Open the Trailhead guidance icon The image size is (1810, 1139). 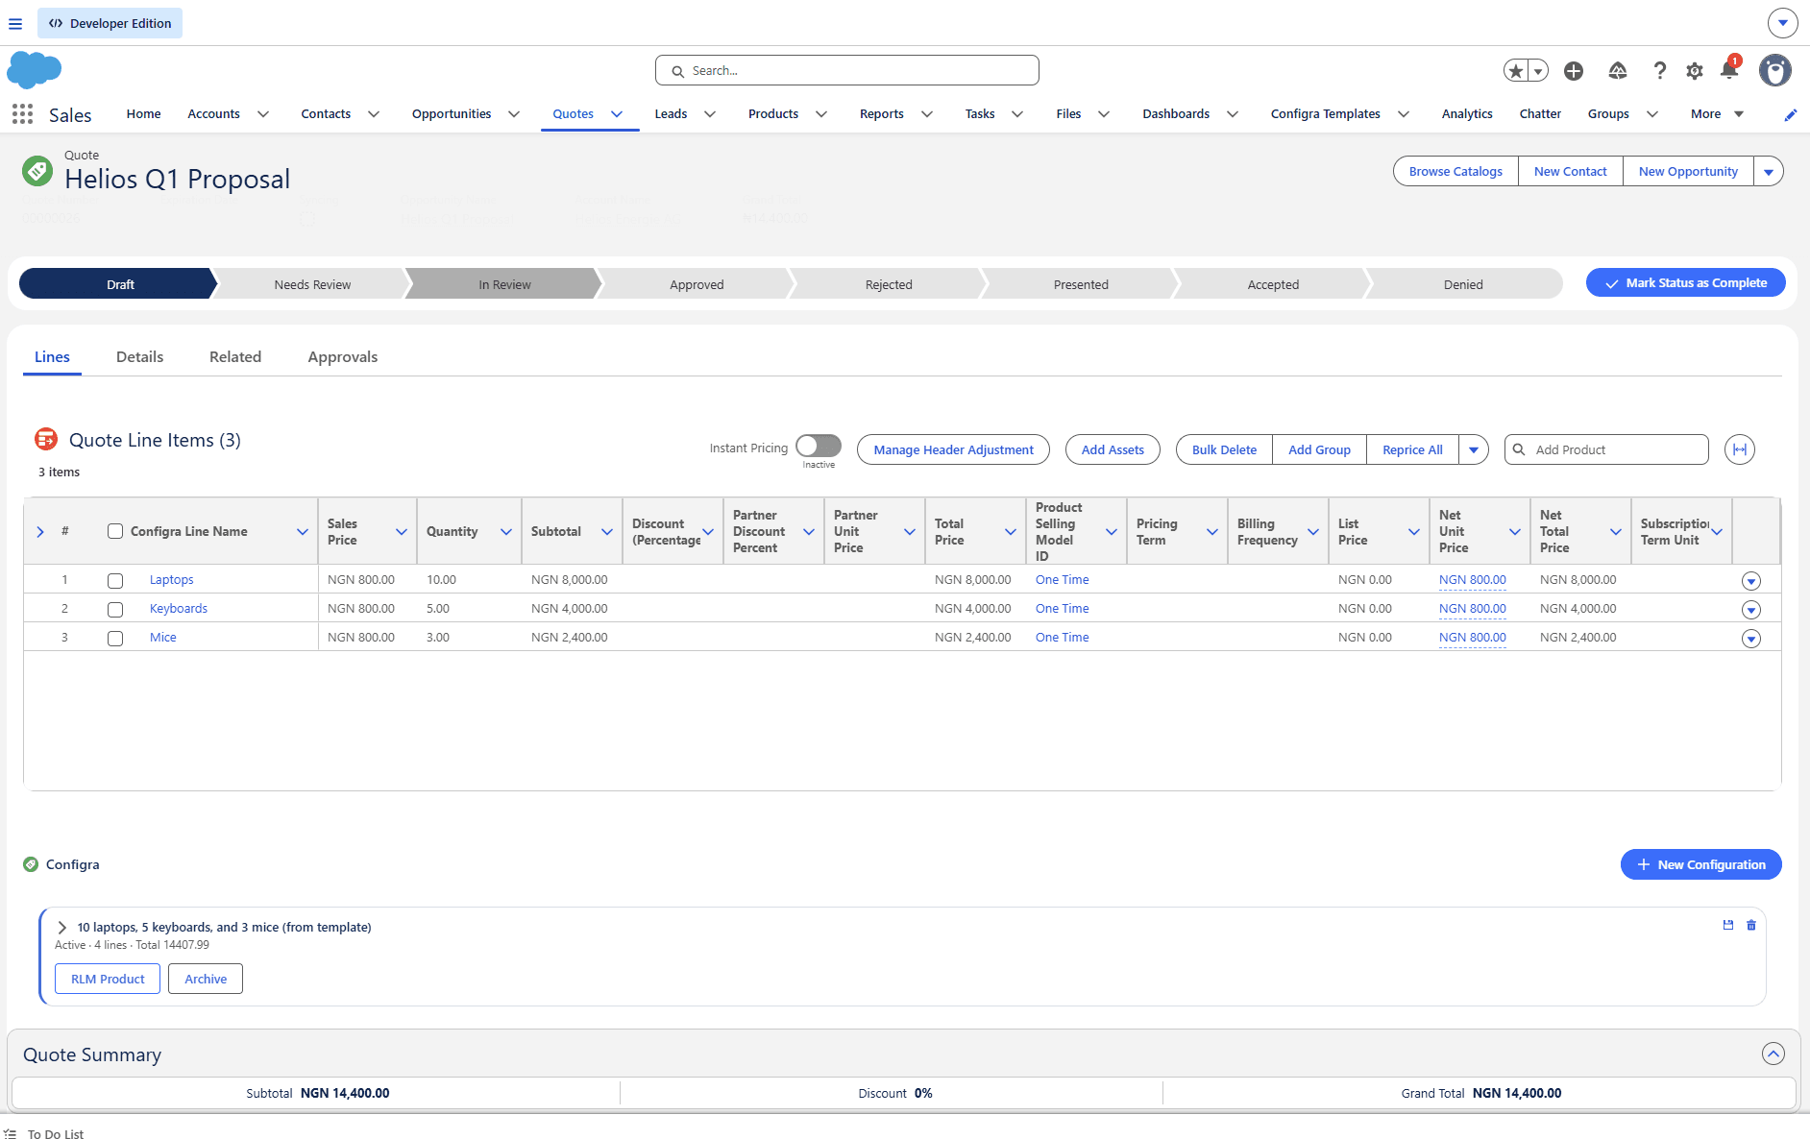[1618, 71]
